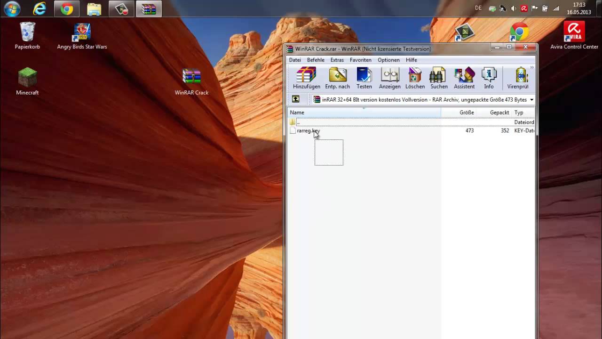Click the Anzeigen view file icon
The height and width of the screenshot is (339, 602).
tap(389, 78)
